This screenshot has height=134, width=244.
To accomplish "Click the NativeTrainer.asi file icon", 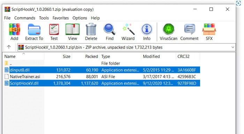I will pyautogui.click(x=7, y=76).
